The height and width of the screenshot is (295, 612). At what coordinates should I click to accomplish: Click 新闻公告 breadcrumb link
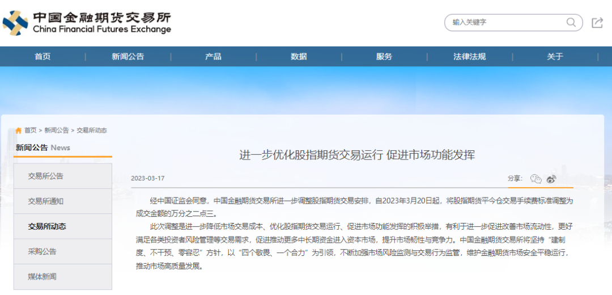(57, 130)
